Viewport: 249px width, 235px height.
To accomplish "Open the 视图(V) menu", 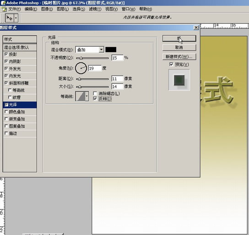I will point(112,9).
